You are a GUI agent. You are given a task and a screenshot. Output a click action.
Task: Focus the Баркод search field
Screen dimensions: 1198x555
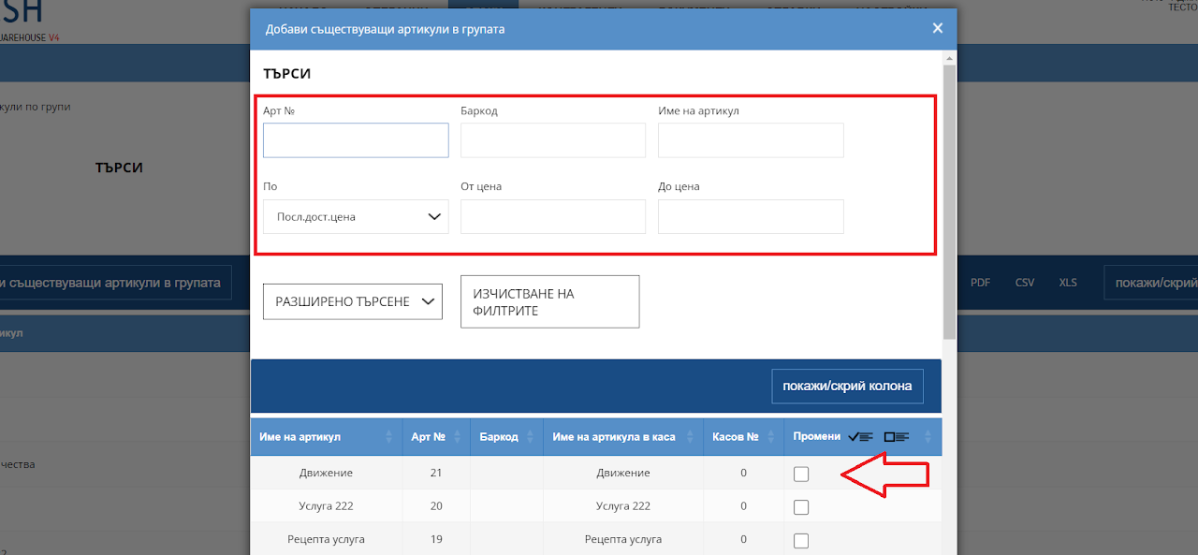pos(553,140)
